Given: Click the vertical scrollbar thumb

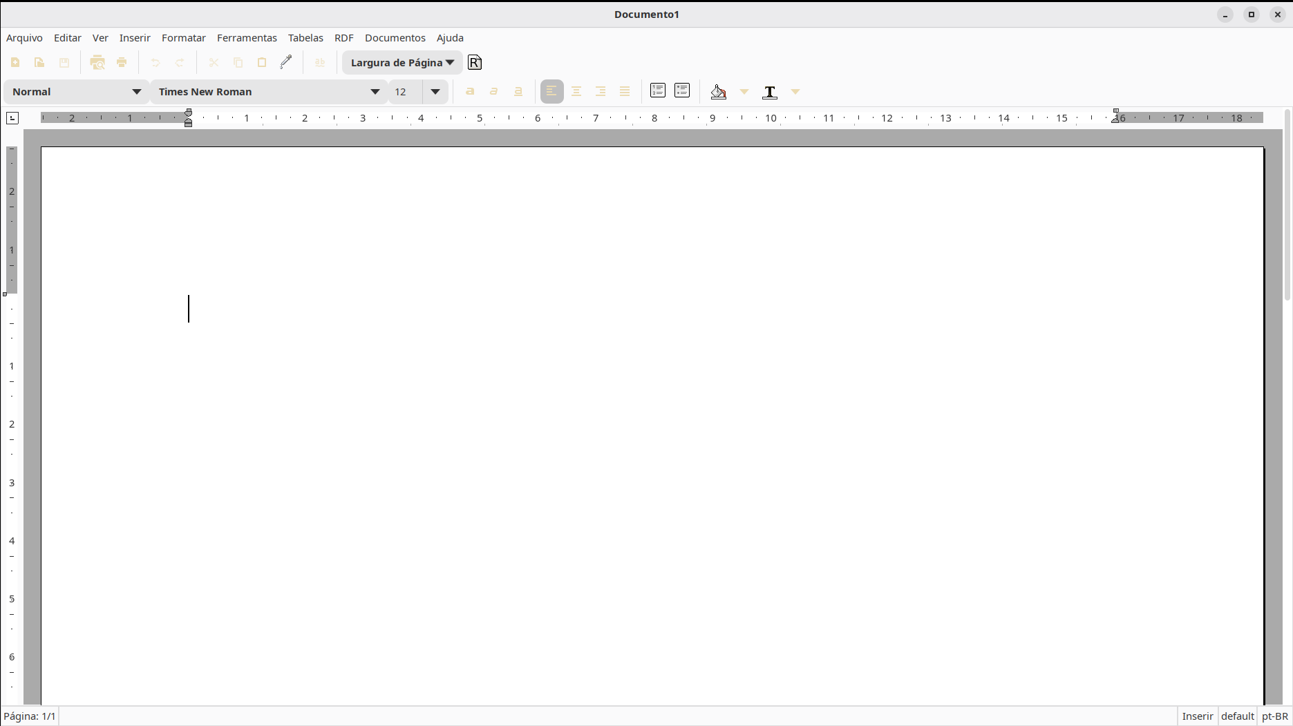Looking at the screenshot, I should pos(1287,204).
